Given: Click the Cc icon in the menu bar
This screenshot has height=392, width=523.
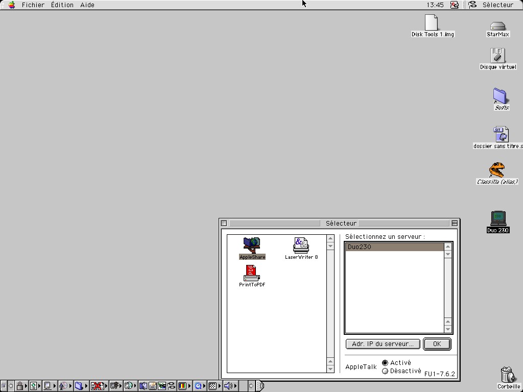Looking at the screenshot, I should click(x=454, y=5).
